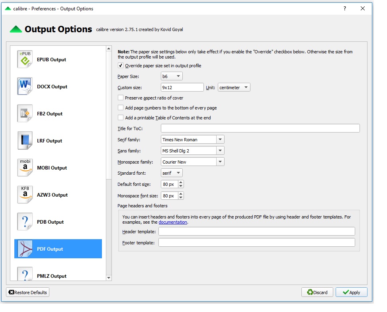Enable Add page numbers to bottom of every page
The image size is (387, 312).
[121, 107]
